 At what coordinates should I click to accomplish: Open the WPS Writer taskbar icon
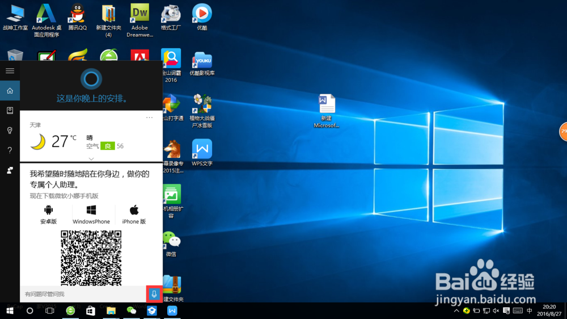(x=172, y=310)
